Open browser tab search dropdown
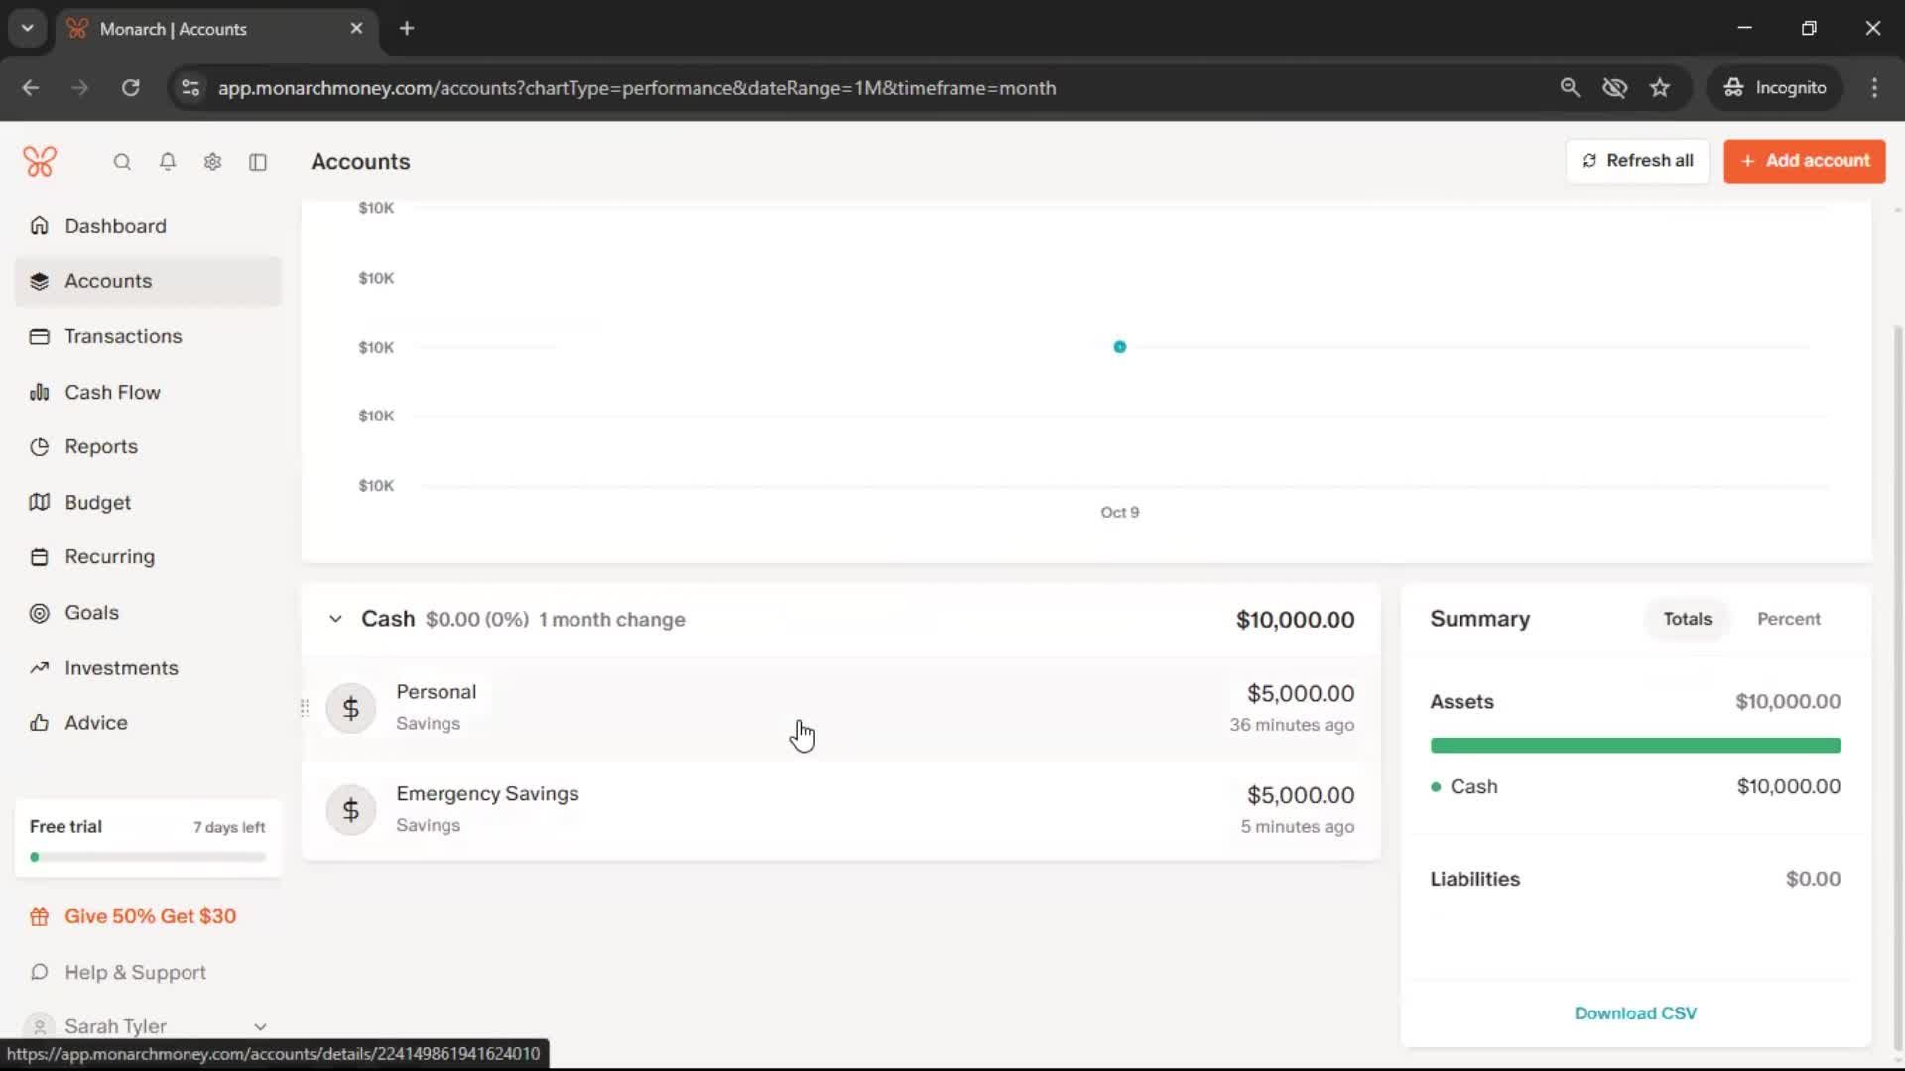The image size is (1905, 1071). click(x=28, y=28)
